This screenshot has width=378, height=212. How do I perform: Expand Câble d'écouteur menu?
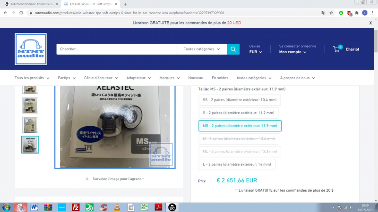pyautogui.click(x=101, y=78)
